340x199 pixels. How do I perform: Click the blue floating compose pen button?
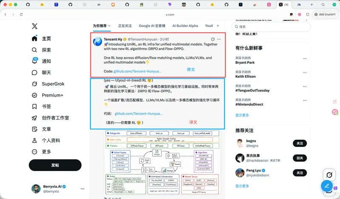coord(327,186)
